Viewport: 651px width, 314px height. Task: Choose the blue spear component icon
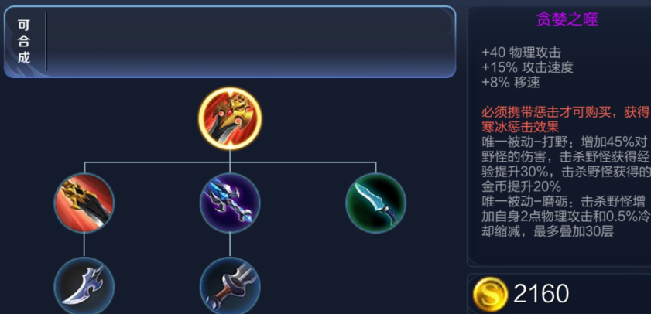tap(230, 203)
